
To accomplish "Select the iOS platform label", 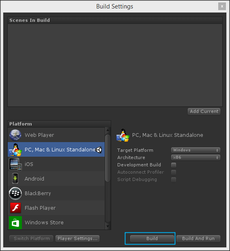I will tap(29, 164).
